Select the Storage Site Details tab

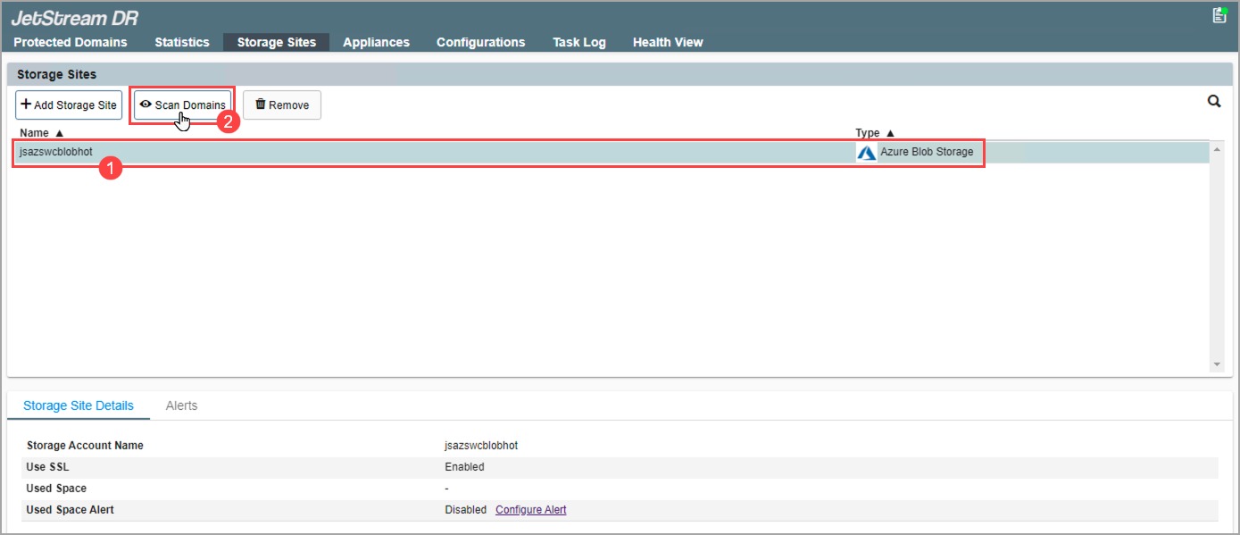(79, 405)
